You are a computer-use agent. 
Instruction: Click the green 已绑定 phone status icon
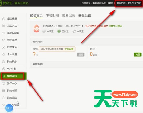tap(59, 31)
